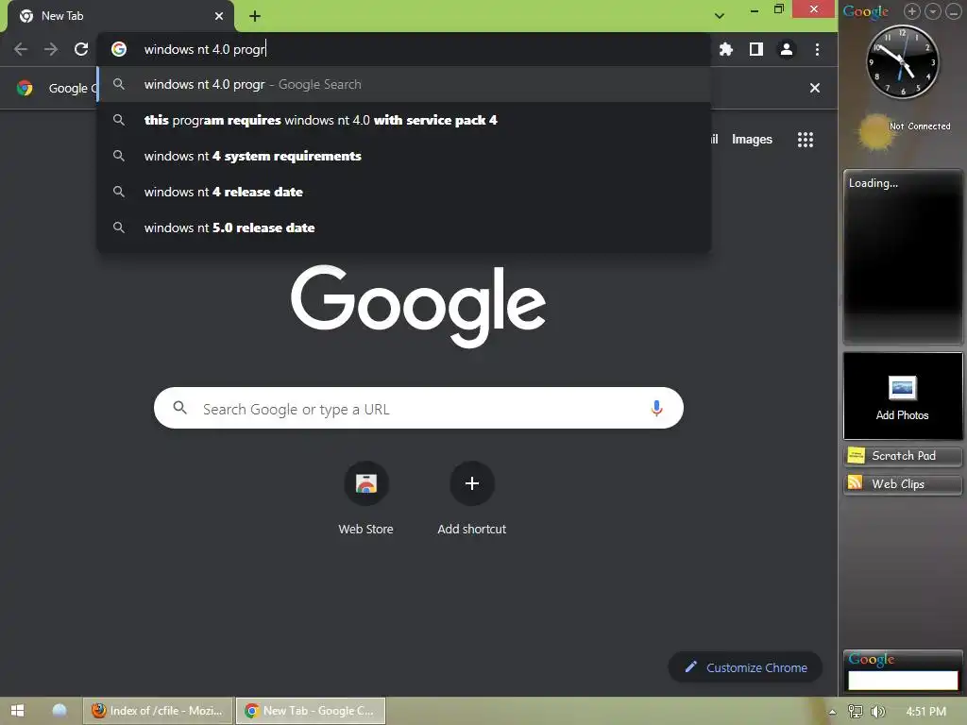The width and height of the screenshot is (967, 725).
Task: Open Chrome's three-dot menu
Action: (817, 49)
